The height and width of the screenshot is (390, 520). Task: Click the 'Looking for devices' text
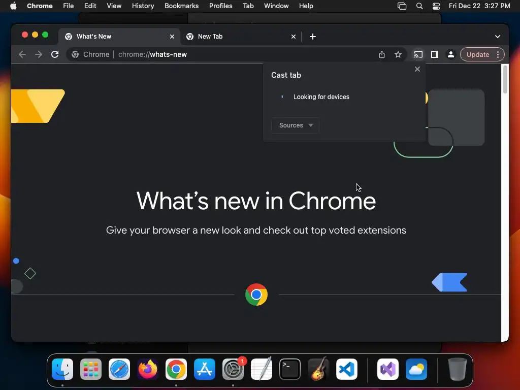[x=321, y=97]
